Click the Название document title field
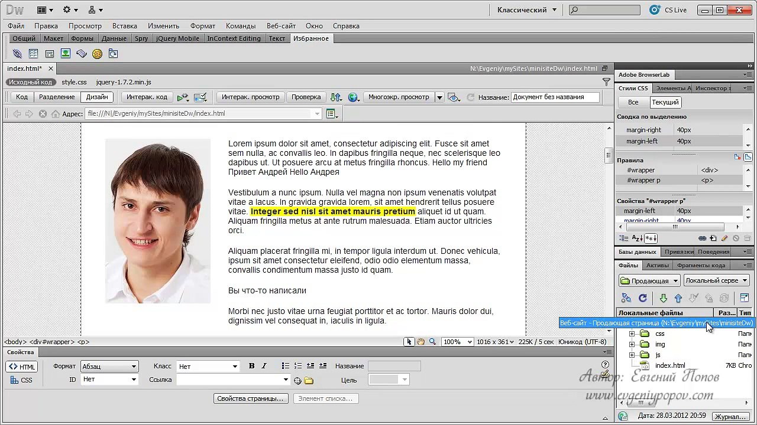Viewport: 757px width, 425px height. coord(555,97)
